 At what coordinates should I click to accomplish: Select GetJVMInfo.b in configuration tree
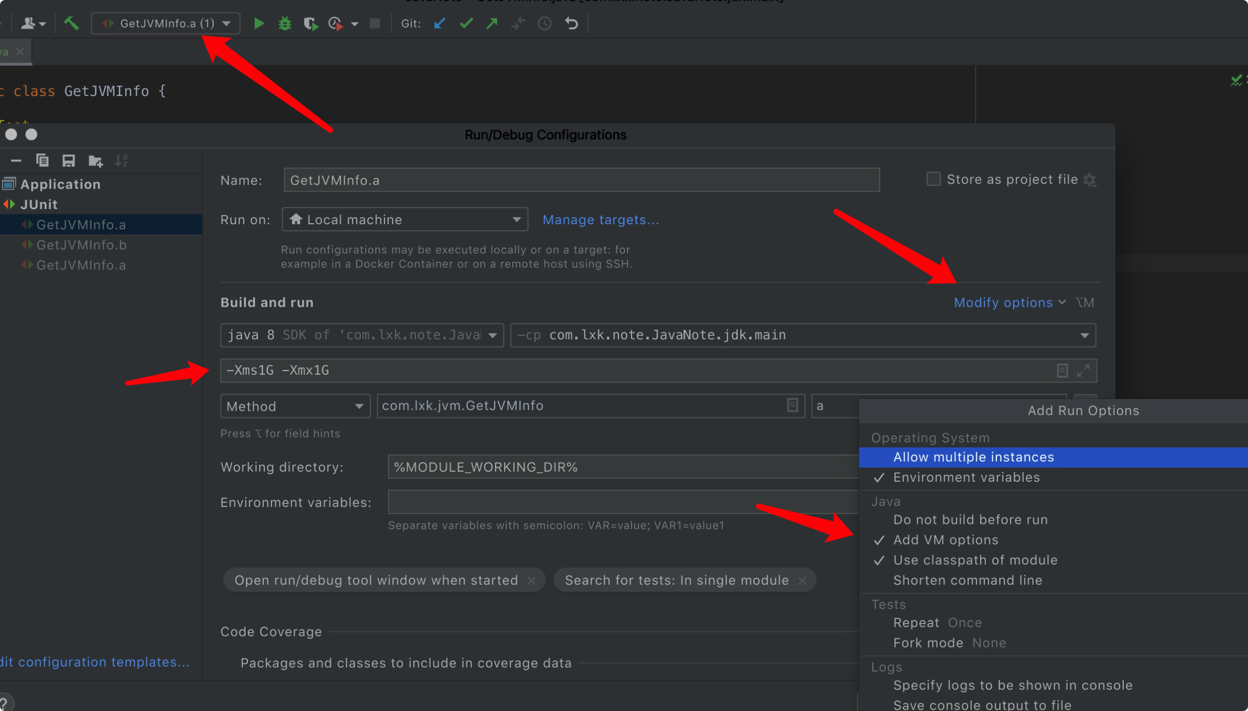click(x=82, y=245)
